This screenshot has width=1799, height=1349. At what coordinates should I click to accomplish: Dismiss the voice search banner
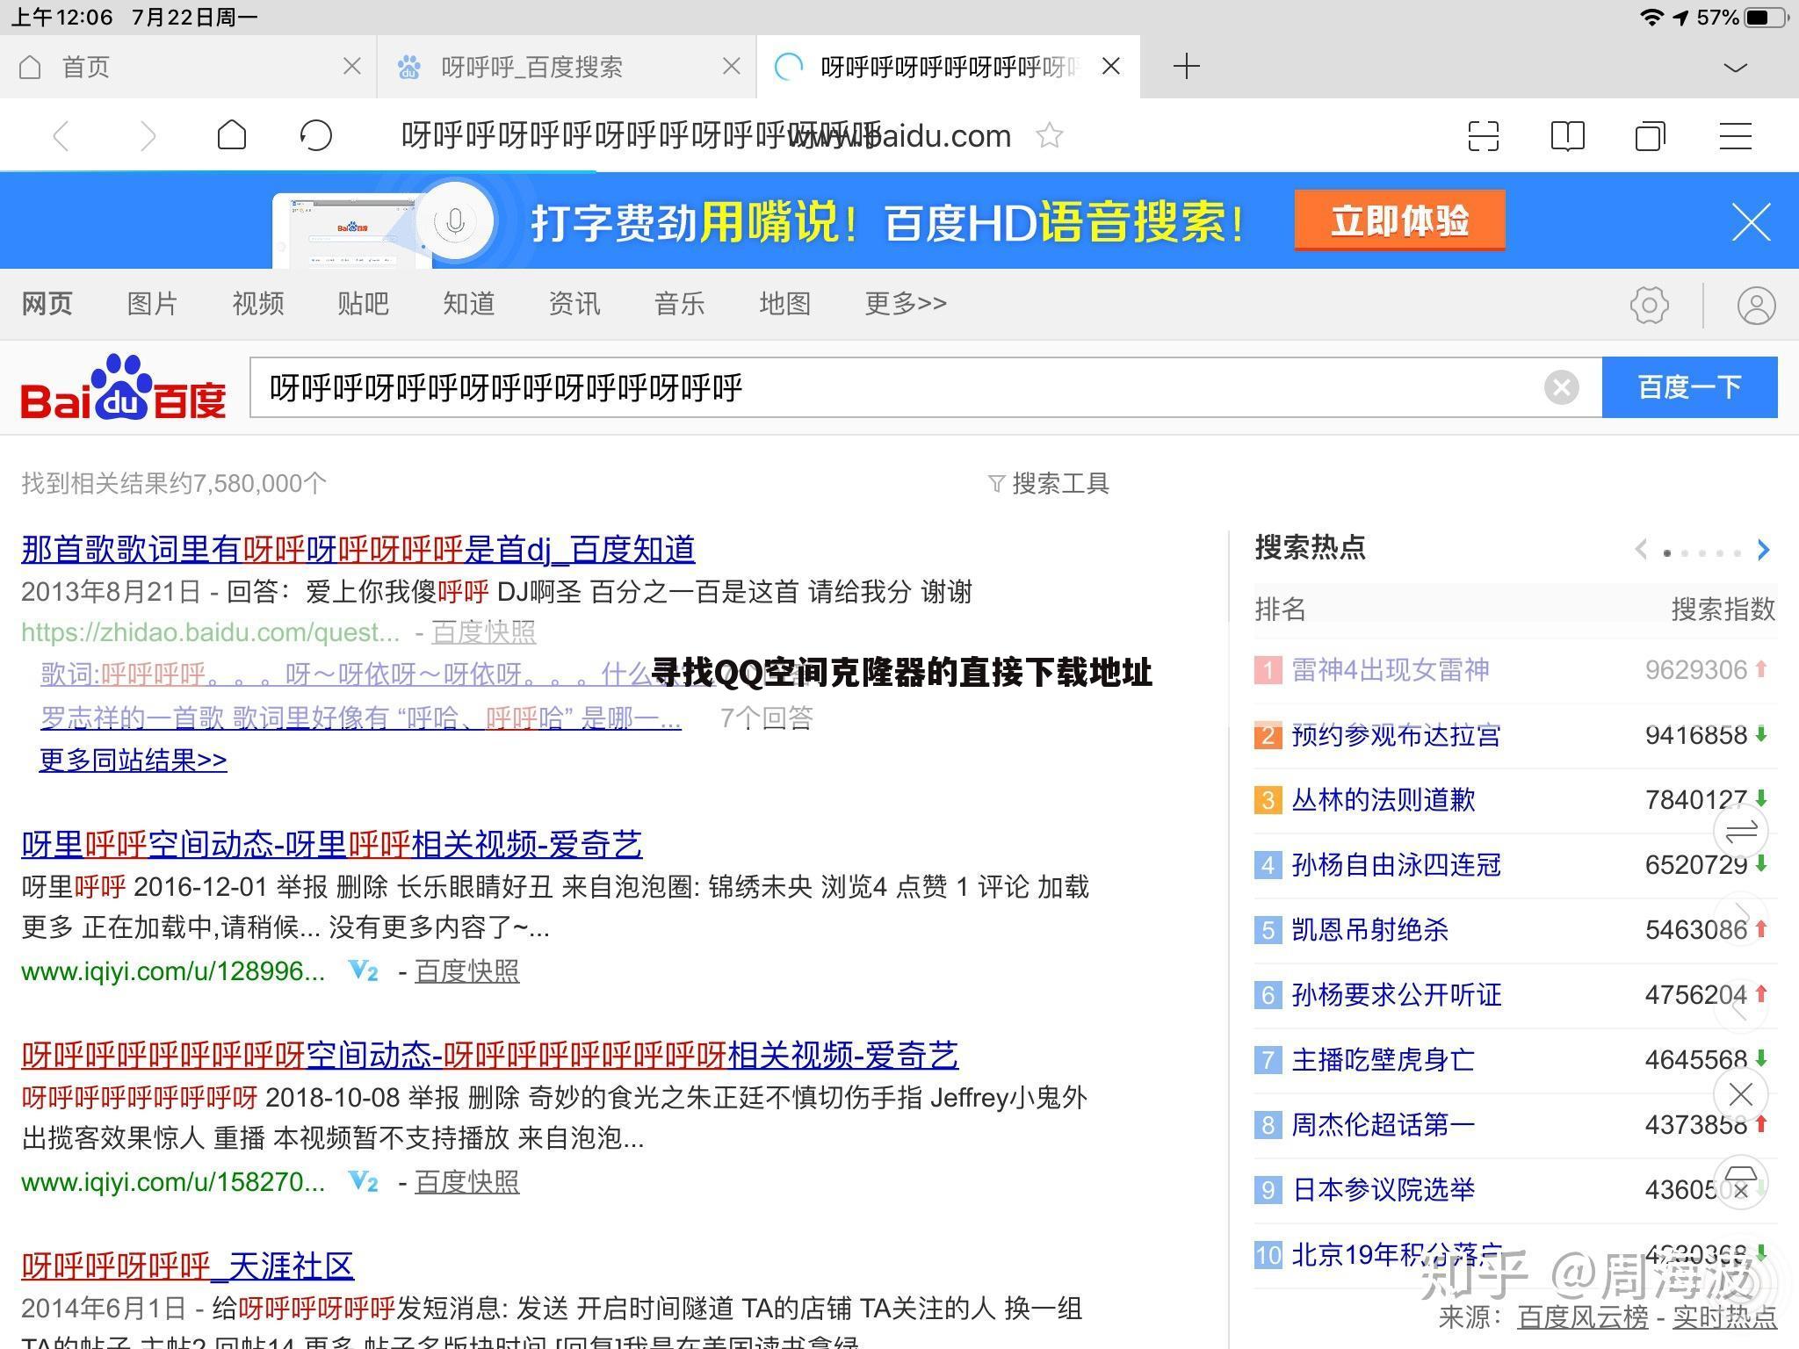click(x=1751, y=221)
